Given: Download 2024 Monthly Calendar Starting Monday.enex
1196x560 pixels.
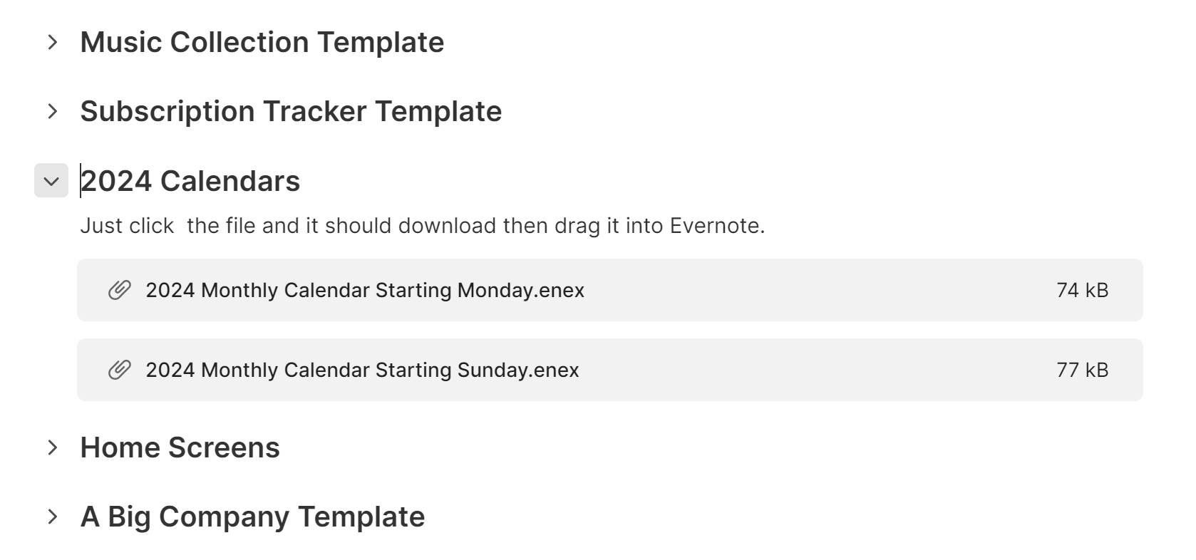Looking at the screenshot, I should click(x=365, y=290).
